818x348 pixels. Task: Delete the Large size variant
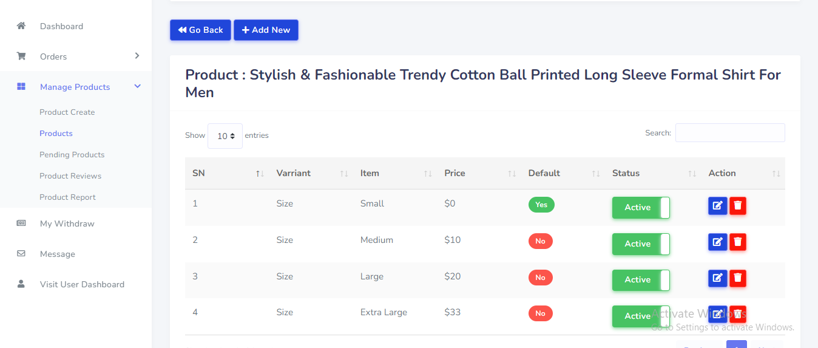pos(738,278)
